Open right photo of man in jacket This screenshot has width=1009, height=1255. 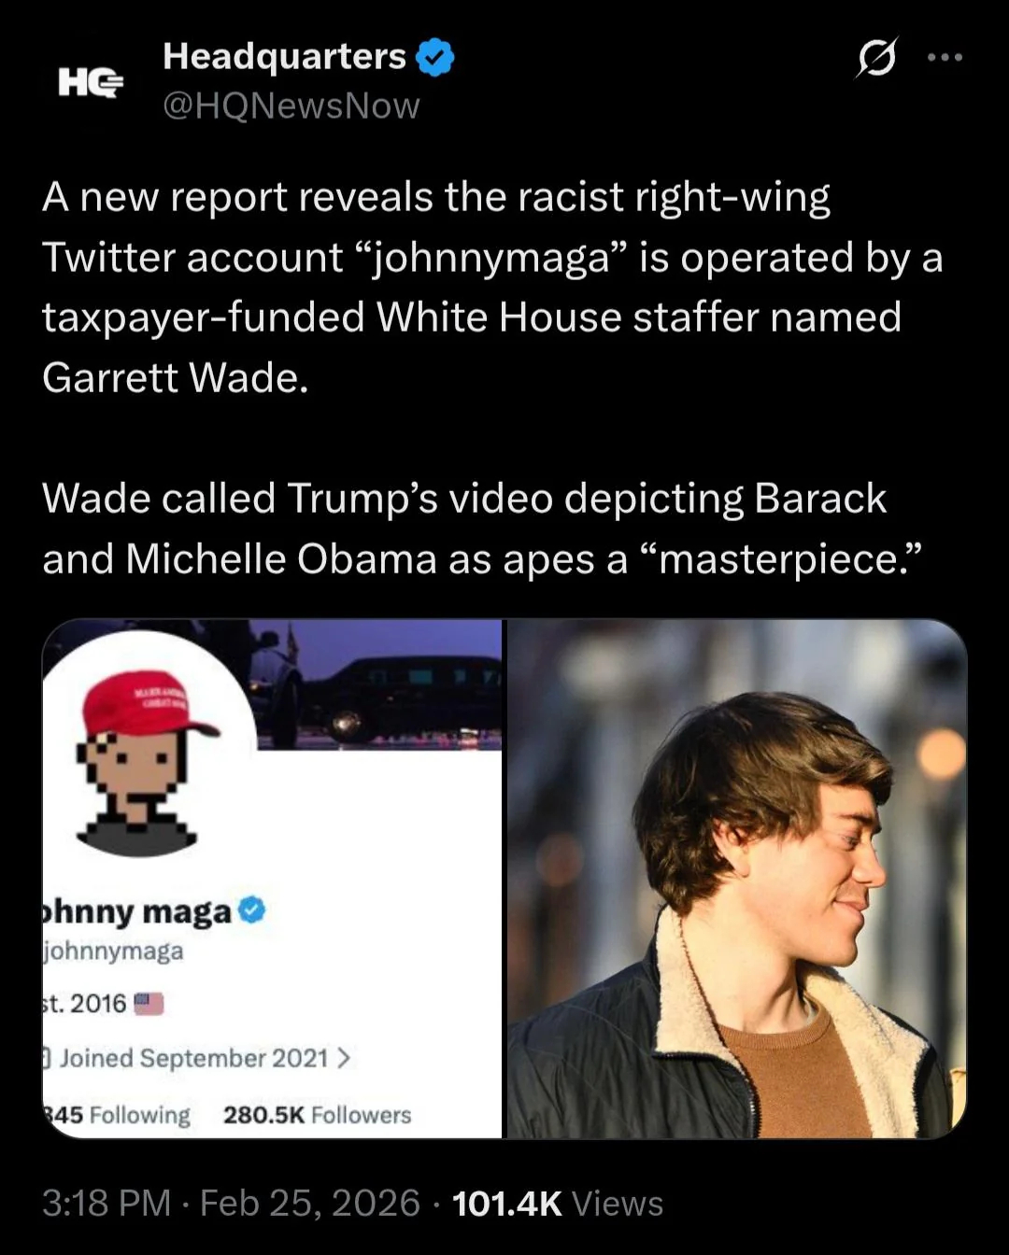(736, 879)
